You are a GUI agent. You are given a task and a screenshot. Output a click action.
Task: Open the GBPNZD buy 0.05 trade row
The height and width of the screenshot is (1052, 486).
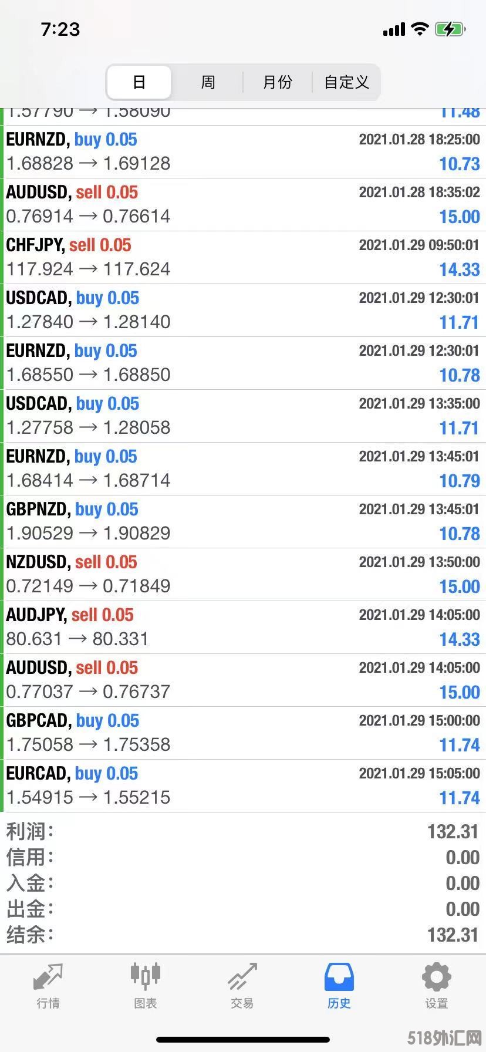[x=243, y=522]
